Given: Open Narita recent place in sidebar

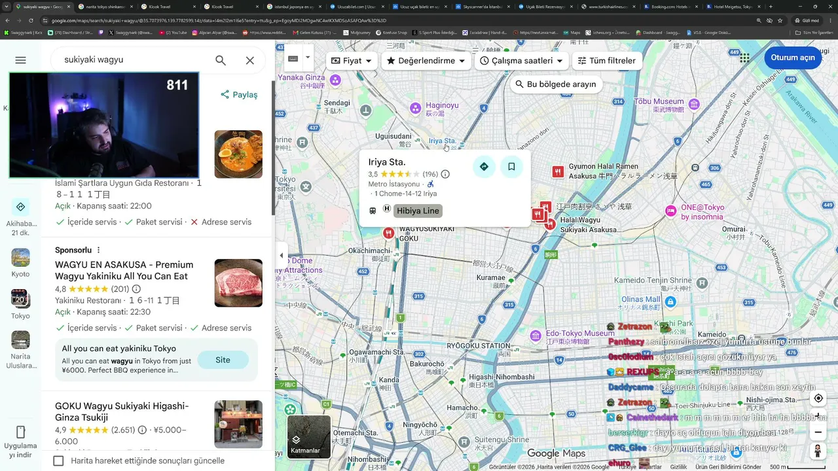Looking at the screenshot, I should (21, 350).
